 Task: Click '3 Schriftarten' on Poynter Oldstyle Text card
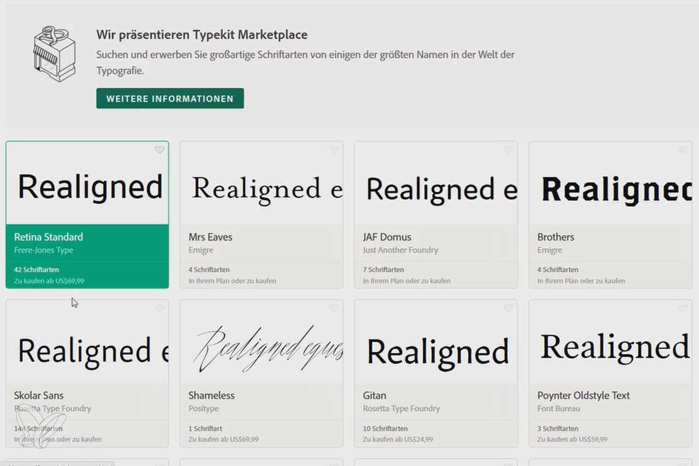coord(558,428)
